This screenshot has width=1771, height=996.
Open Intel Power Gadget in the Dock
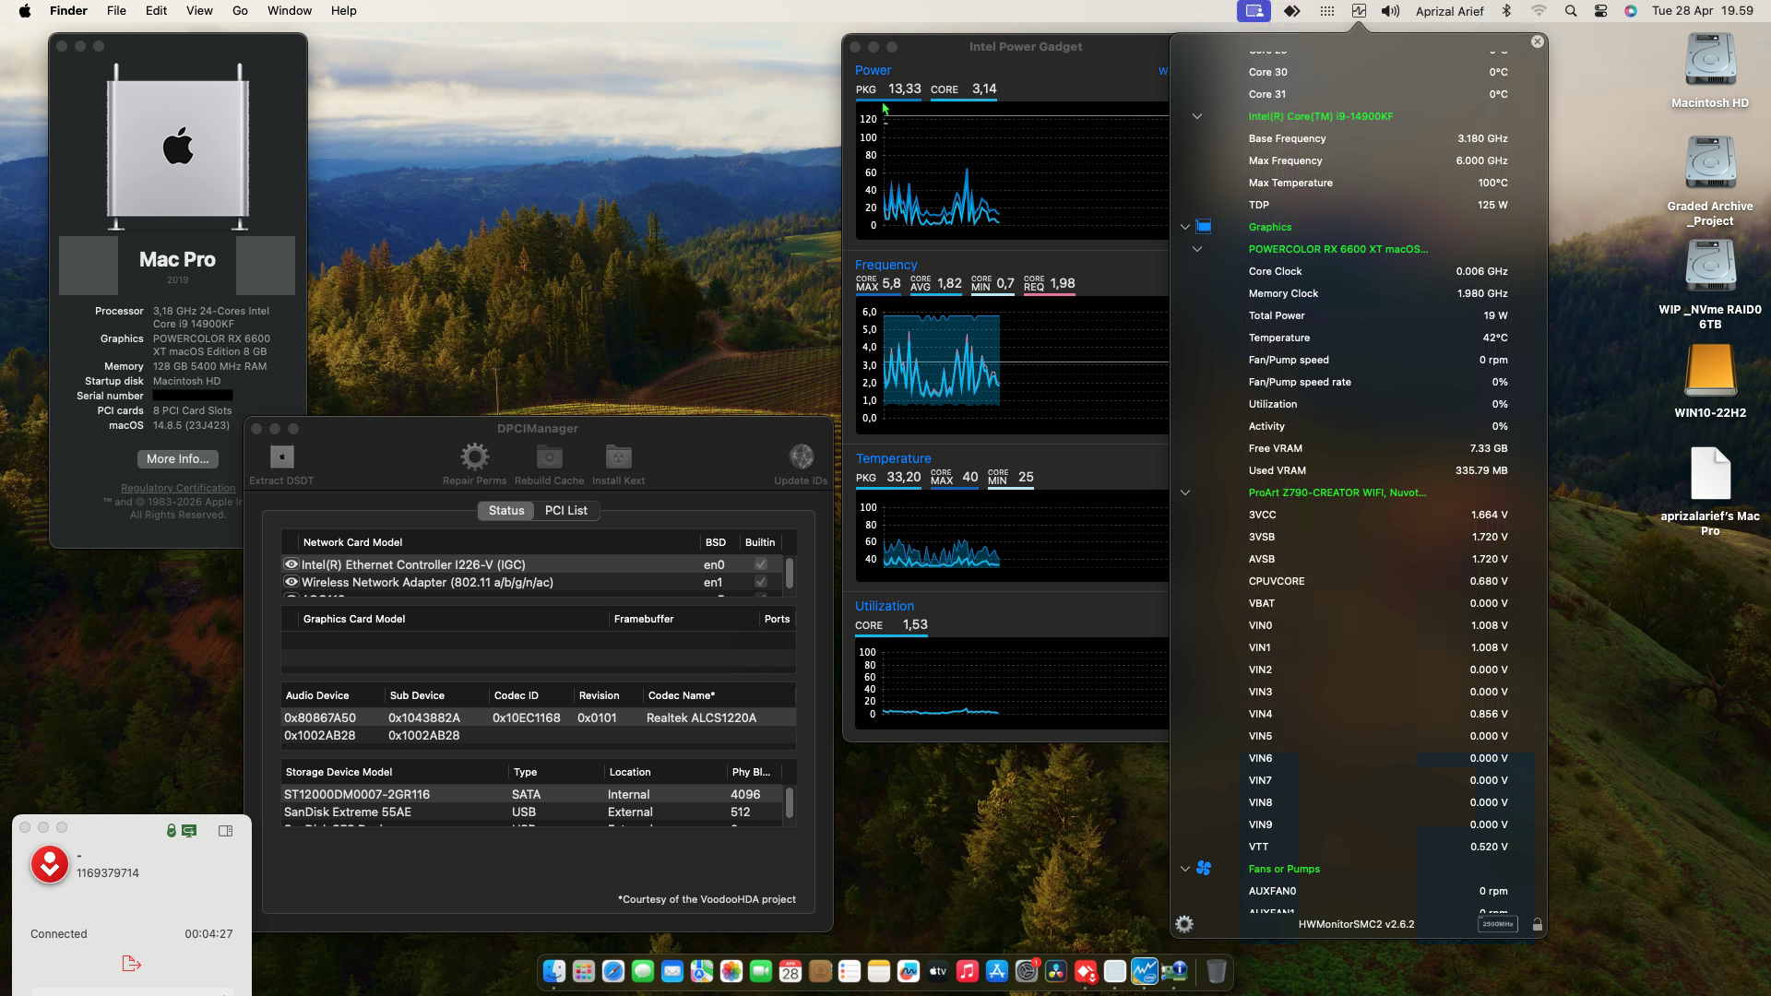[1145, 971]
